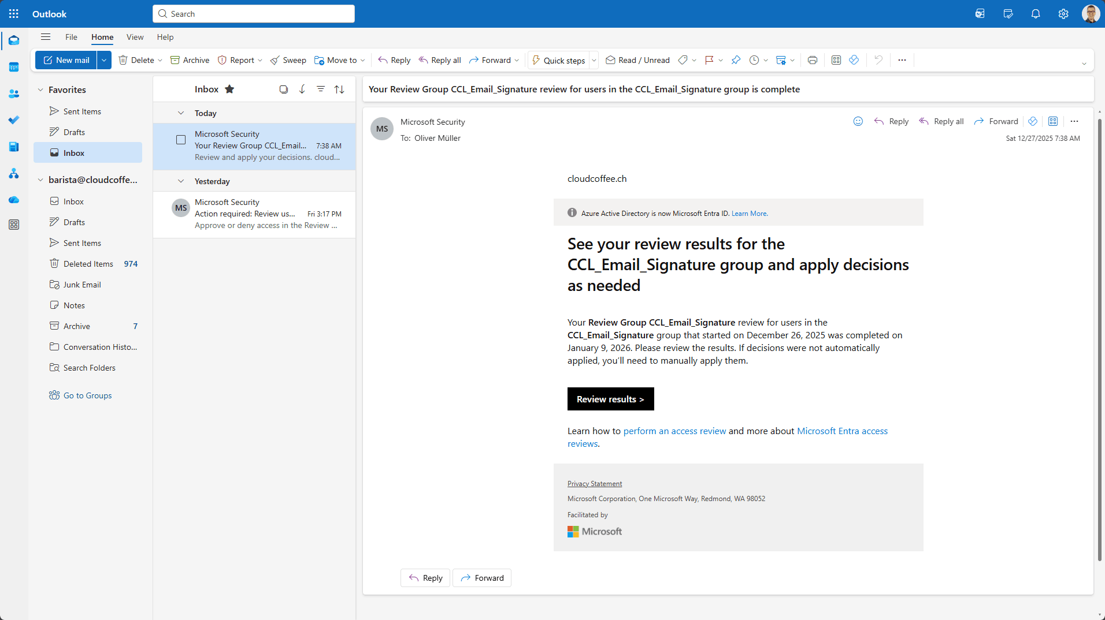Open the Calendar app in left rail
The image size is (1105, 620).
(14, 67)
